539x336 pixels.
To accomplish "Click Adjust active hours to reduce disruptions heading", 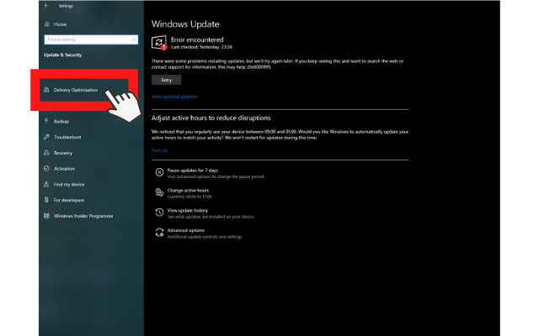I will point(211,118).
